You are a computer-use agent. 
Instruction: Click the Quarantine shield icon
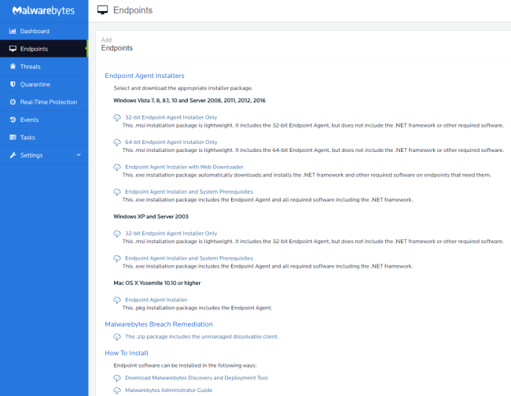coord(13,84)
